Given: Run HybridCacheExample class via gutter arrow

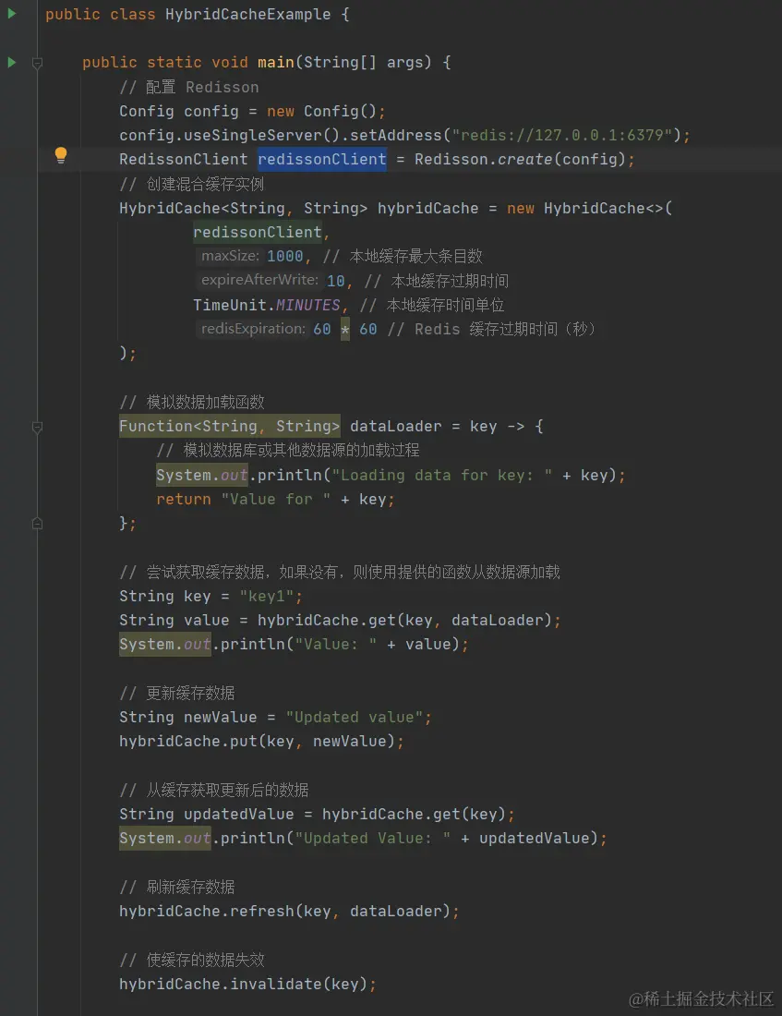Looking at the screenshot, I should click(12, 13).
